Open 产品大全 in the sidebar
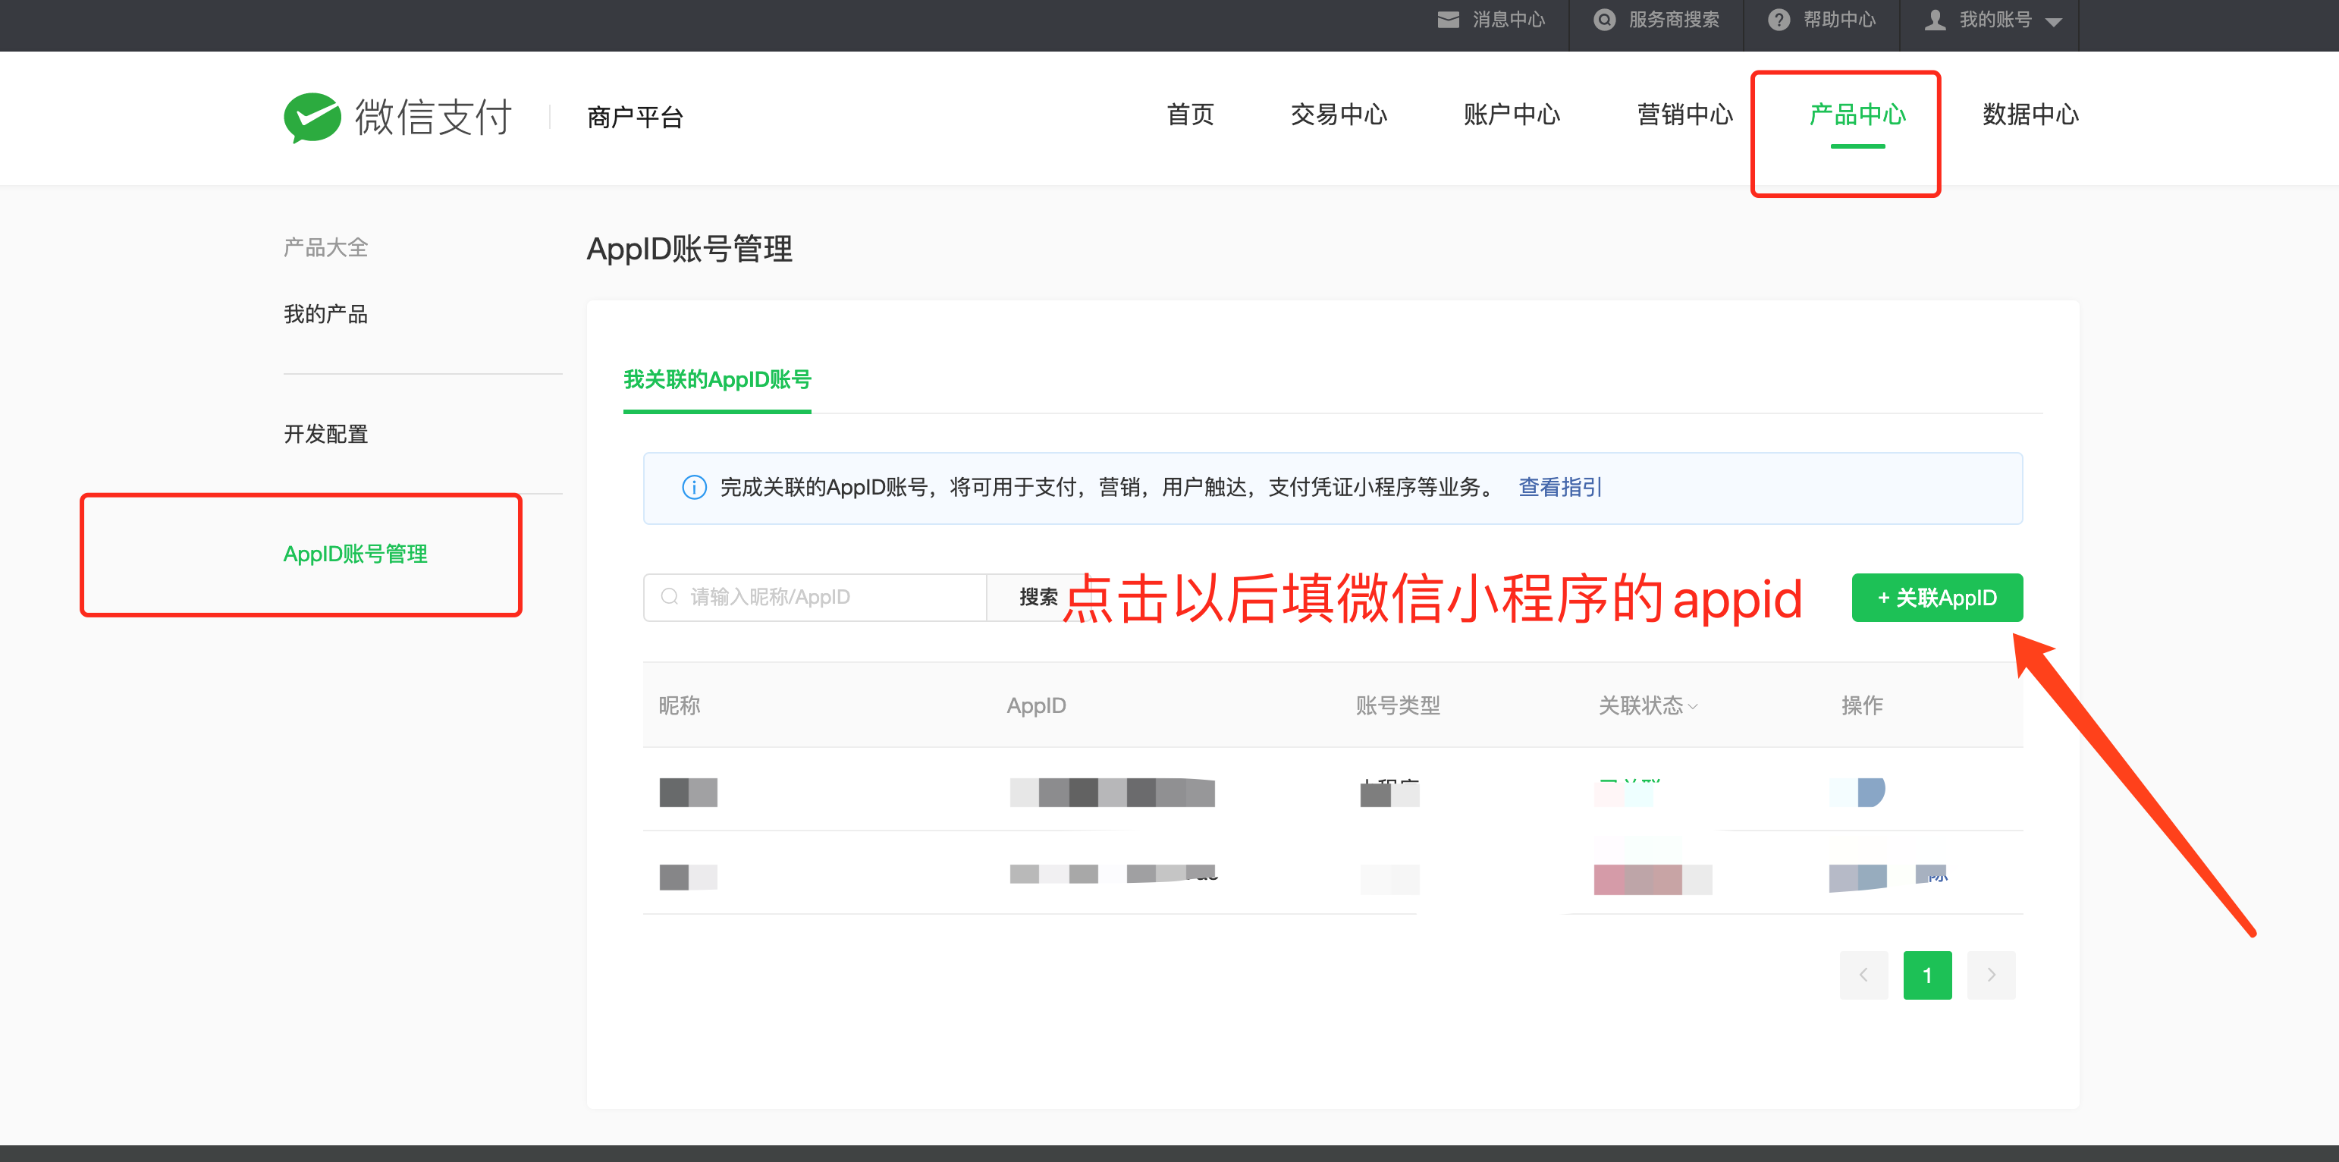 [325, 247]
